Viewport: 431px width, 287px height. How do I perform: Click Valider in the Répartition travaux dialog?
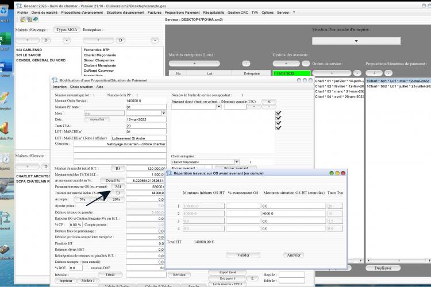coord(243,255)
